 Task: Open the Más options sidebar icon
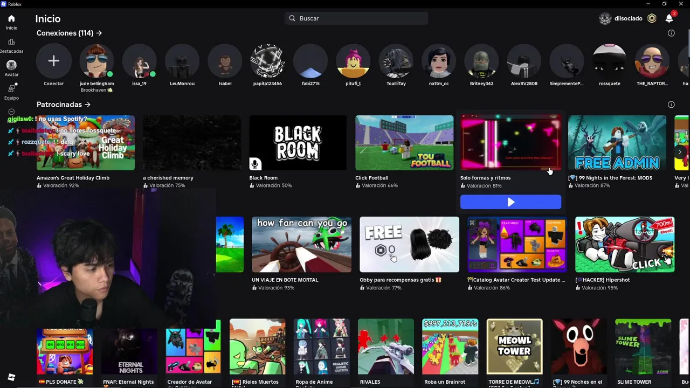tap(11, 112)
